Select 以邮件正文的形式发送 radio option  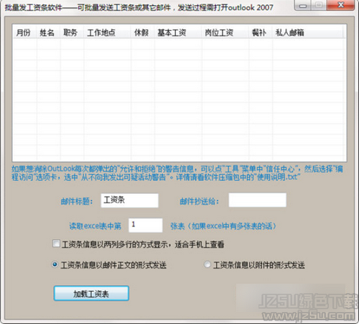pos(55,264)
